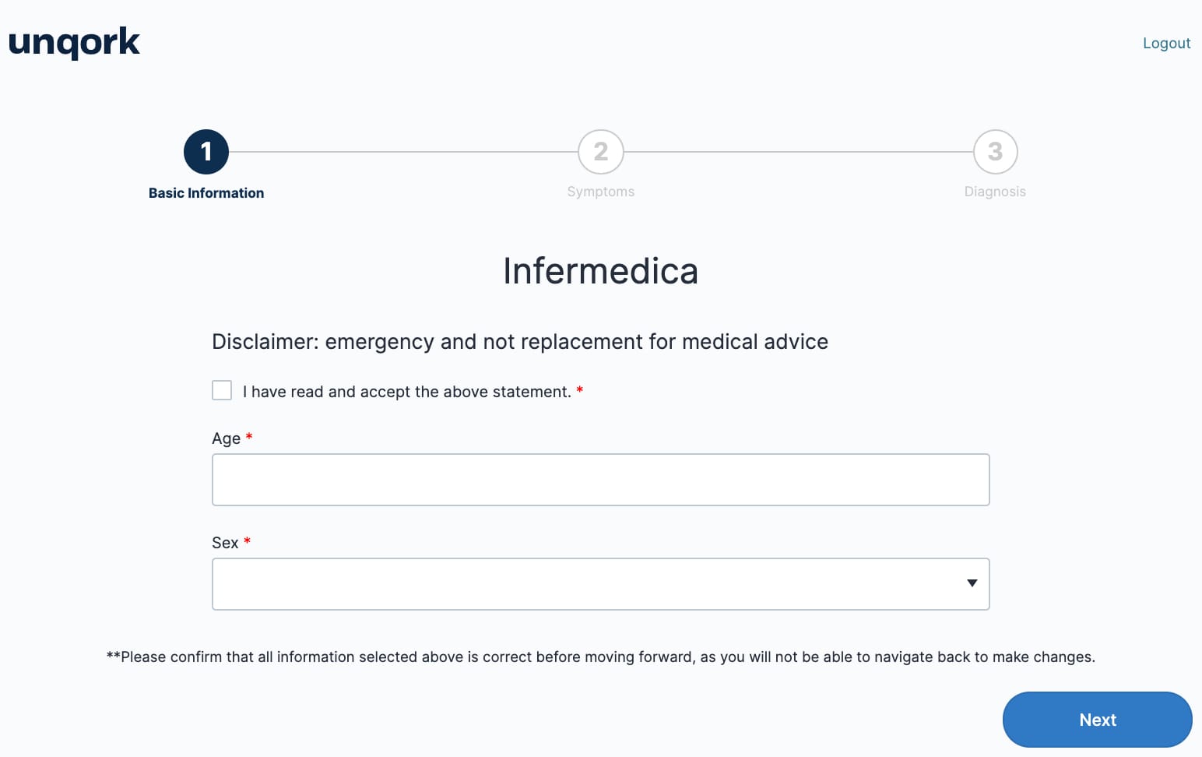Click the progress line between steps 1 and 2
Viewport: 1202px width, 757px height.
403,152
